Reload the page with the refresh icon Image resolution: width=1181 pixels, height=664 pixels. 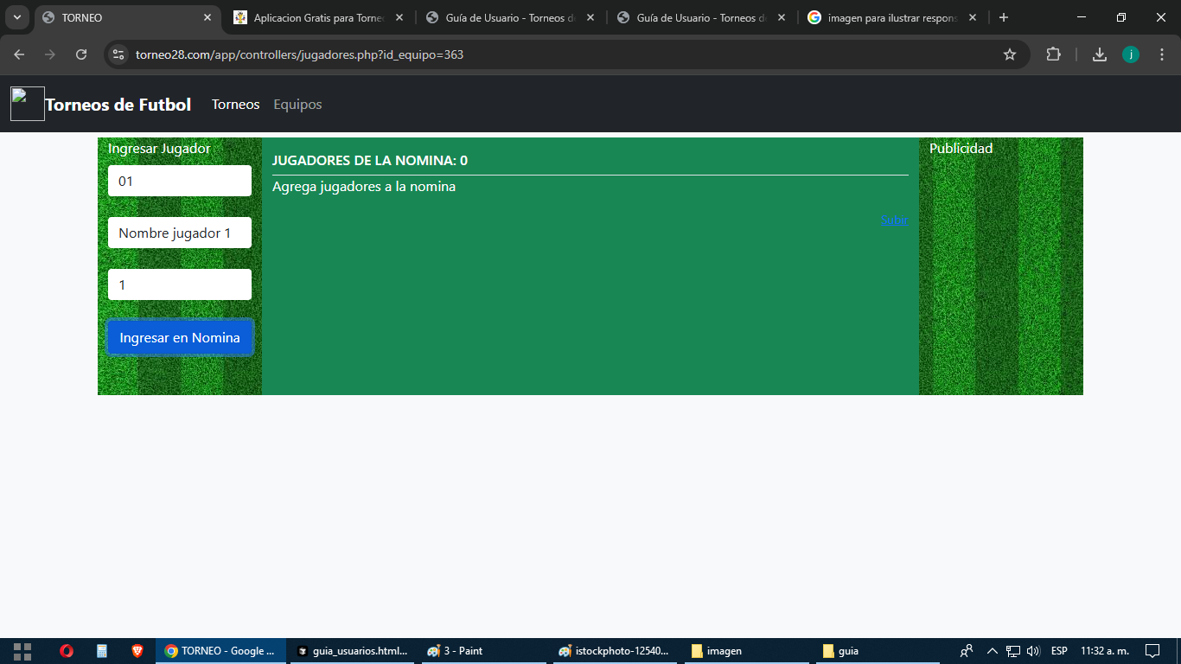click(81, 54)
